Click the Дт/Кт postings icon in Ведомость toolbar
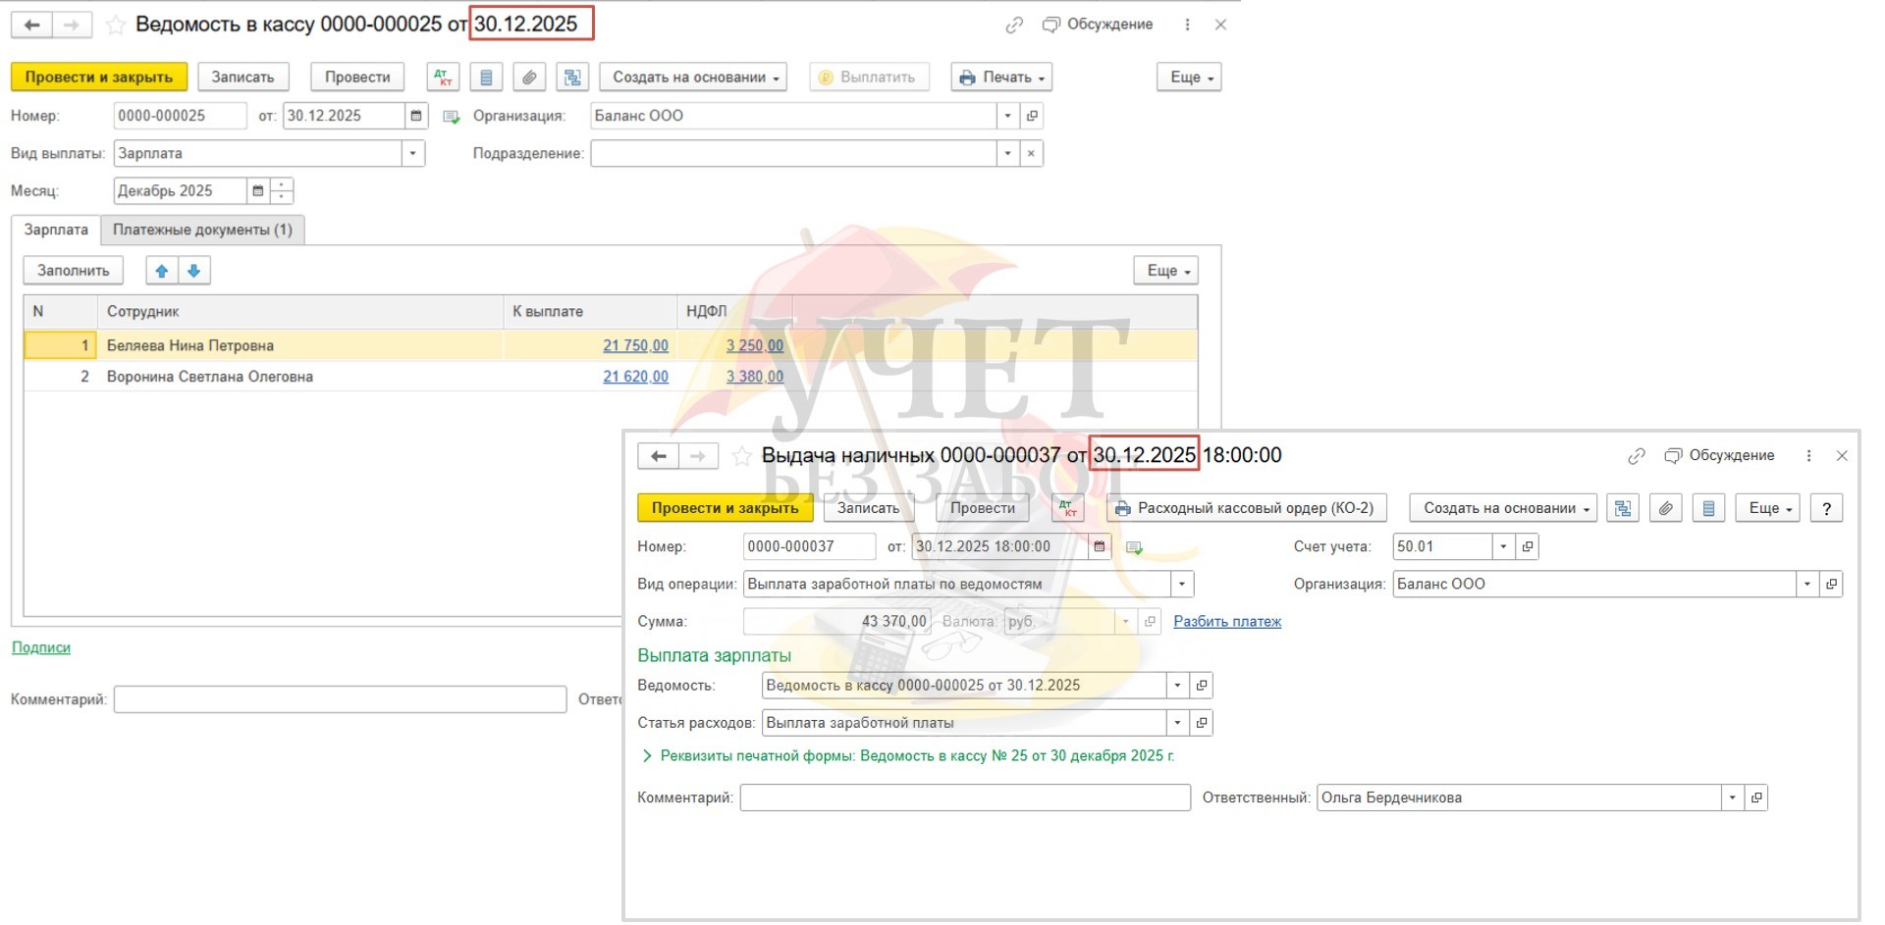This screenshot has height=925, width=1885. coord(443,77)
